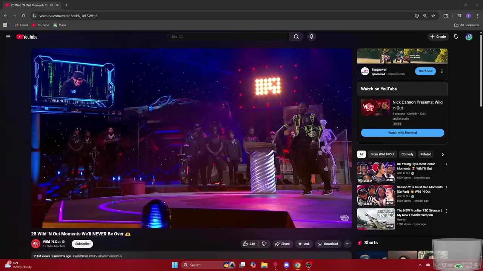This screenshot has height=271, width=483.
Task: Open options for the Empower ad
Action: click(x=442, y=71)
